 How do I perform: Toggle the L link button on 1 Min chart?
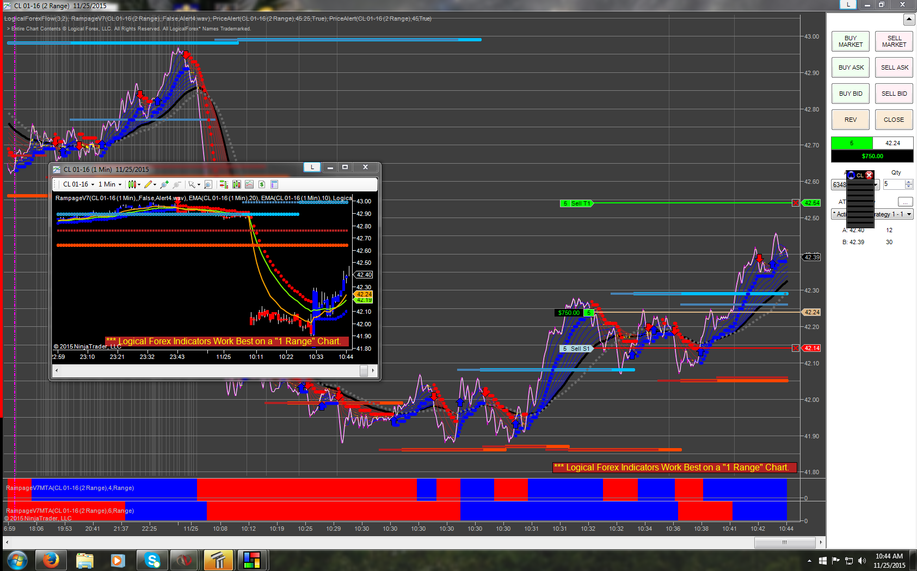312,167
